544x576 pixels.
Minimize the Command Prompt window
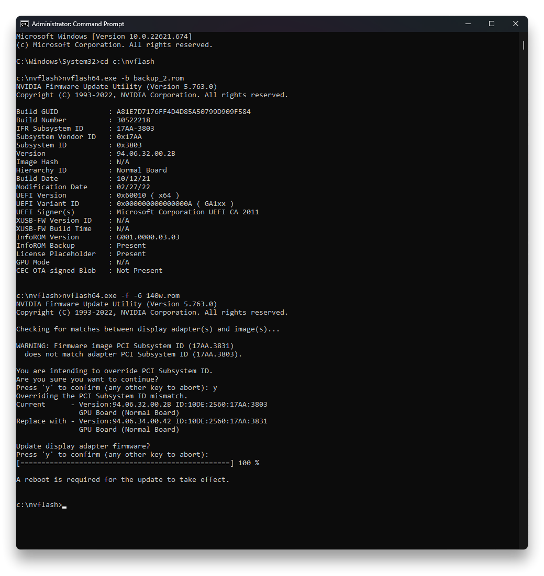tap(468, 24)
